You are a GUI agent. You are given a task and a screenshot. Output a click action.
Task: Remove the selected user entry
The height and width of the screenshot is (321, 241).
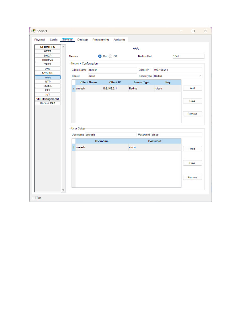pyautogui.click(x=192, y=177)
